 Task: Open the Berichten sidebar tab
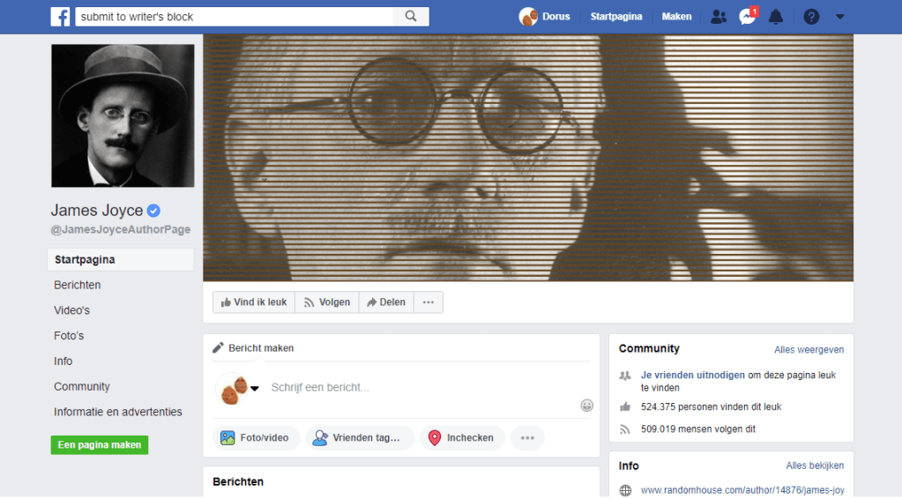coord(78,285)
